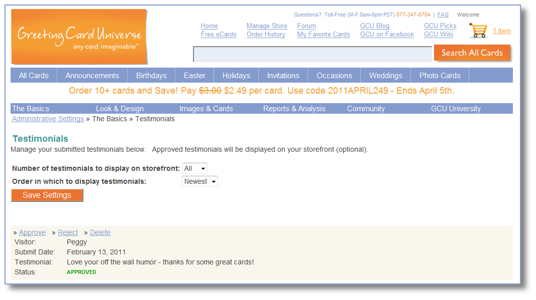Open the 1 Item cart link
The height and width of the screenshot is (300, 536).
click(502, 31)
